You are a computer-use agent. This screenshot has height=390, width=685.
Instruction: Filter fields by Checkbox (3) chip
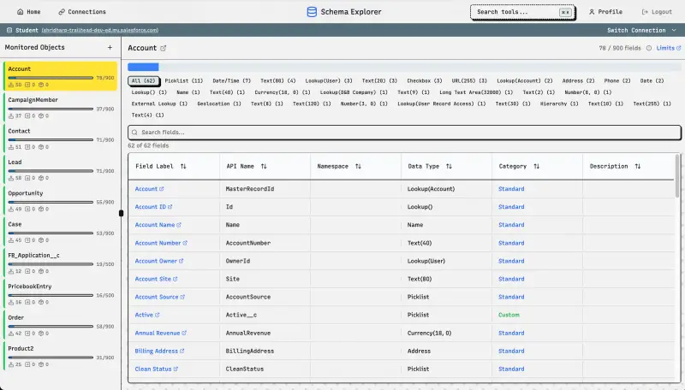click(x=425, y=80)
